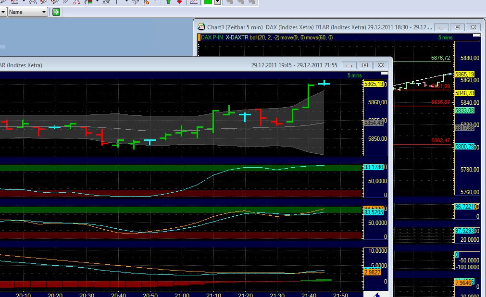Click the X-DAXTR symbol label
This screenshot has height=297, width=486.
(236, 37)
